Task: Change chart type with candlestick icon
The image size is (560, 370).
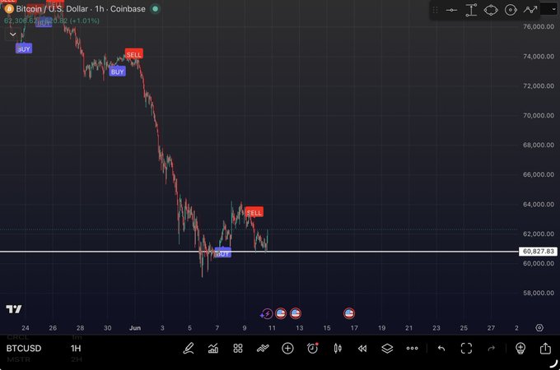Action: pos(338,349)
